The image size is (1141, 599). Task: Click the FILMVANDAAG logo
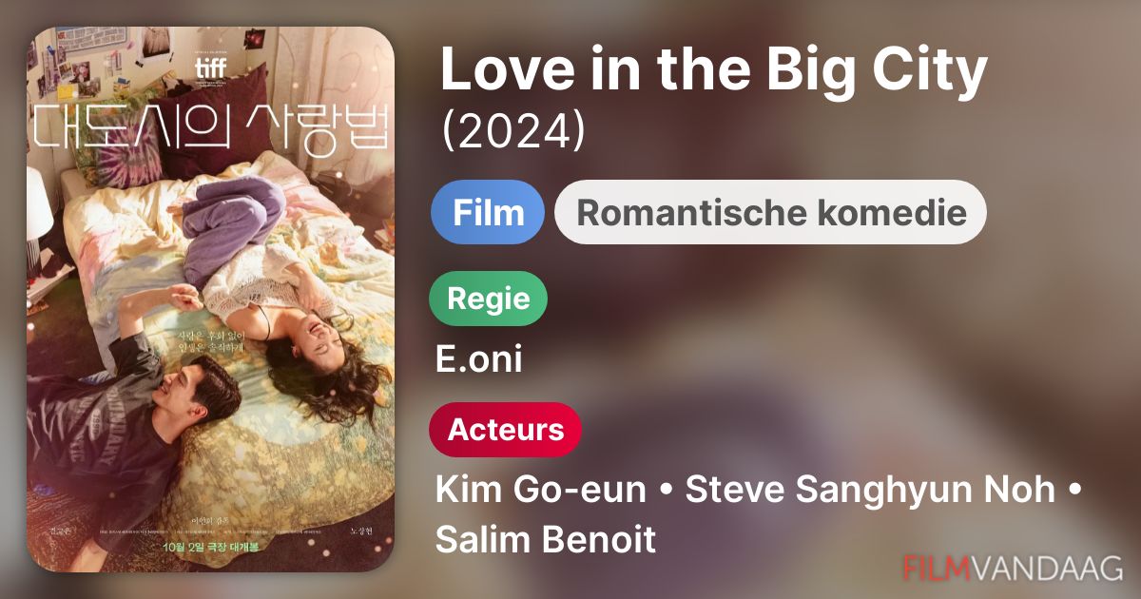[1012, 569]
